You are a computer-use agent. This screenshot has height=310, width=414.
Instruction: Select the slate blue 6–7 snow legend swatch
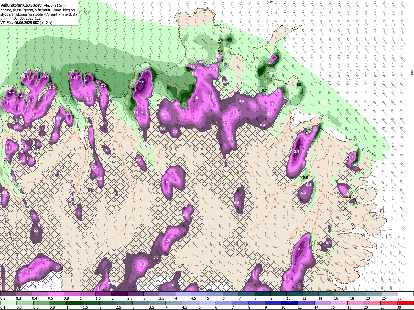point(231,294)
